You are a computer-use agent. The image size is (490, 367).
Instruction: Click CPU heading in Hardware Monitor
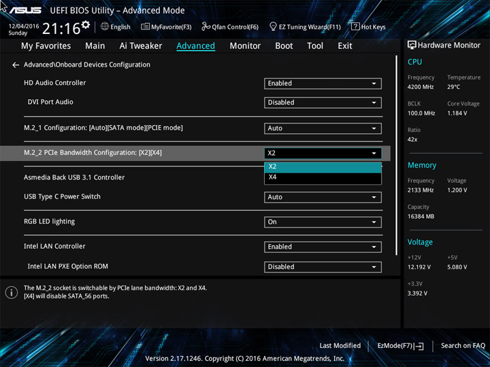(414, 62)
